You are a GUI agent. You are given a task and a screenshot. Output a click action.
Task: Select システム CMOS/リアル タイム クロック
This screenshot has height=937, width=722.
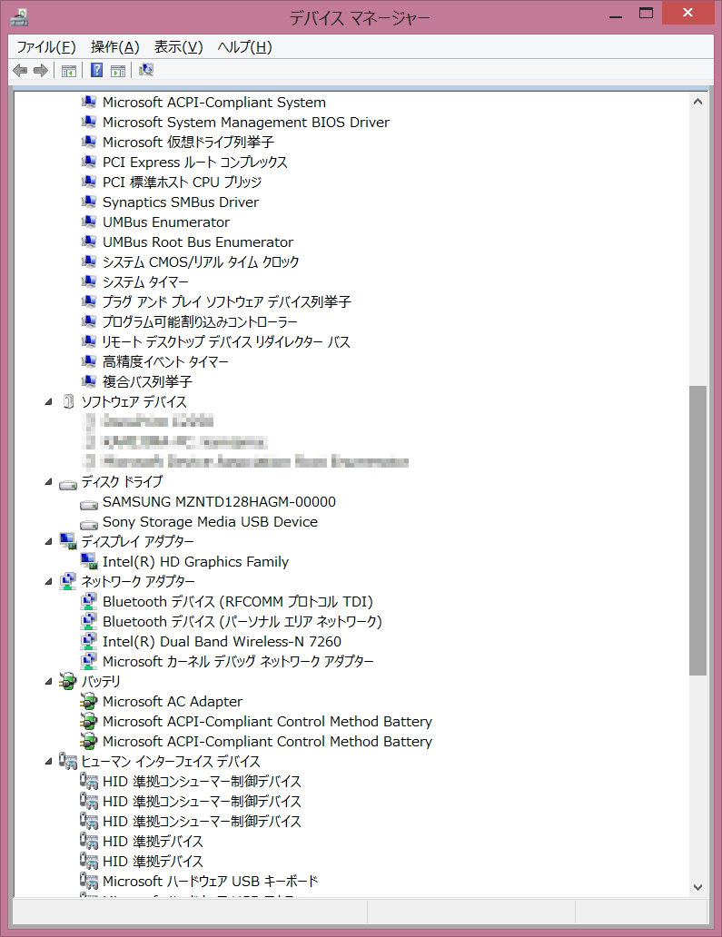pyautogui.click(x=201, y=262)
